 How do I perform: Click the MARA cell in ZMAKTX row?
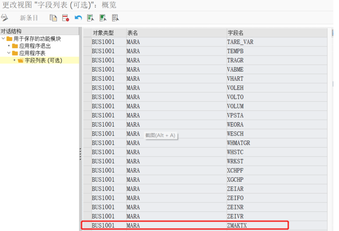tap(176, 226)
